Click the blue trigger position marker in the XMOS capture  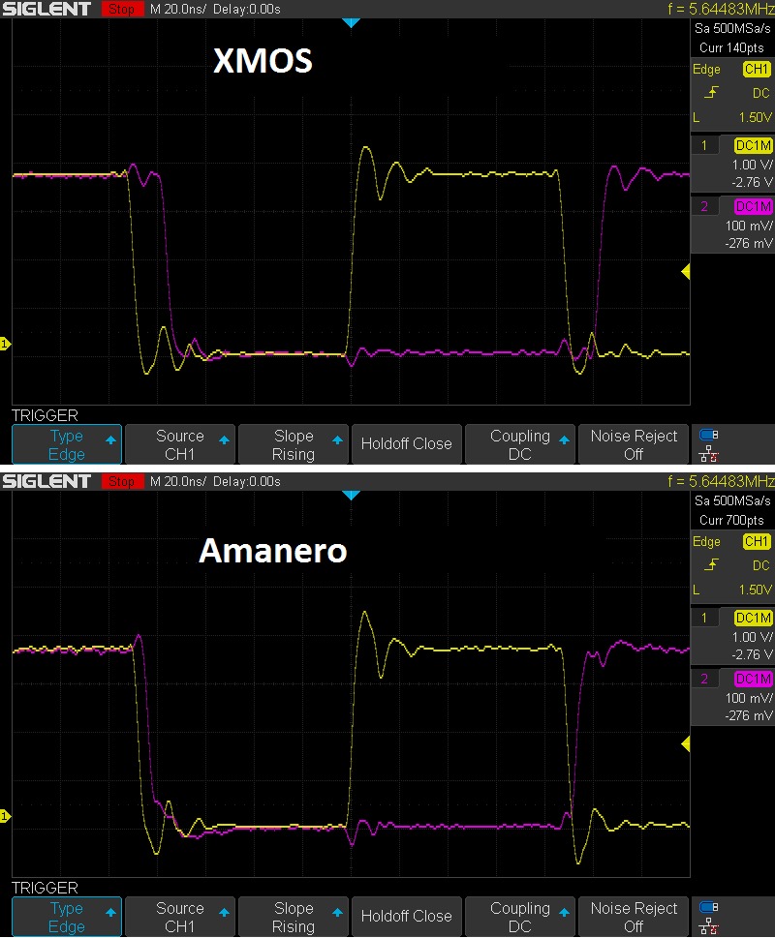pyautogui.click(x=351, y=22)
